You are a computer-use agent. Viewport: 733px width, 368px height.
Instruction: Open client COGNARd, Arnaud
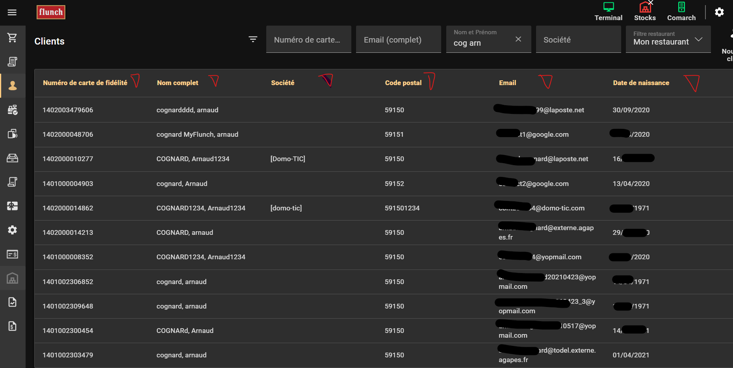pyautogui.click(x=185, y=331)
